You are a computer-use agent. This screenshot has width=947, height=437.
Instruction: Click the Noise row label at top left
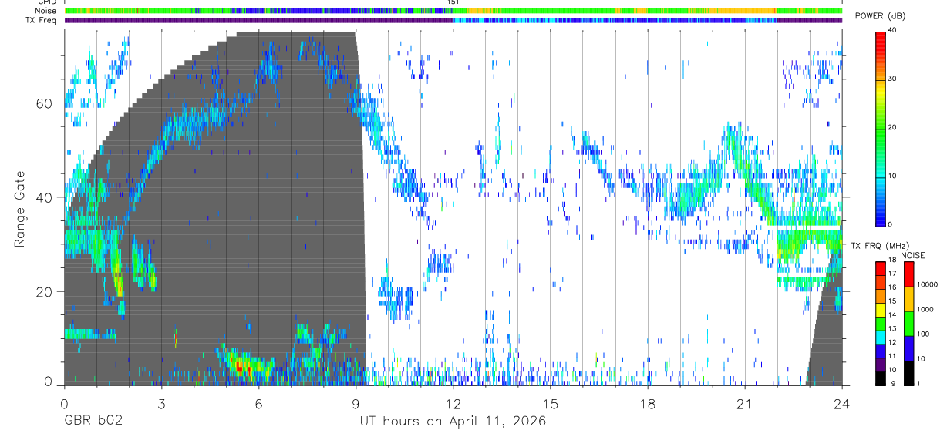(x=45, y=11)
